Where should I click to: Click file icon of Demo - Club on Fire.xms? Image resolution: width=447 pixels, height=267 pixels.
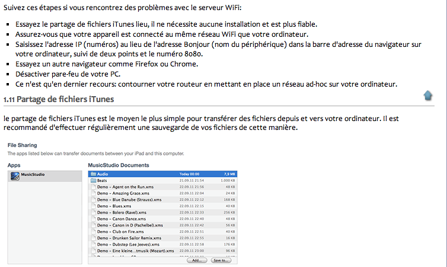(93, 231)
